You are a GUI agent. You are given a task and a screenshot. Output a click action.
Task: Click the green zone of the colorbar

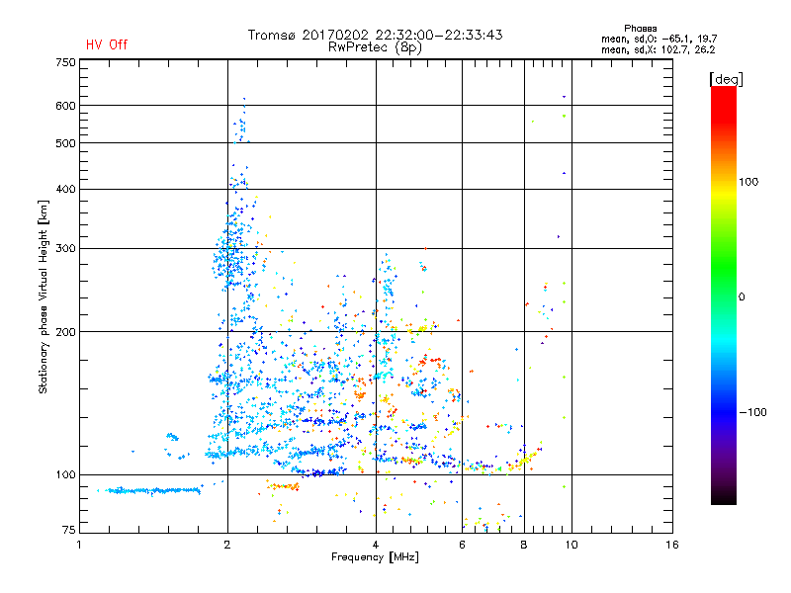[x=724, y=265]
